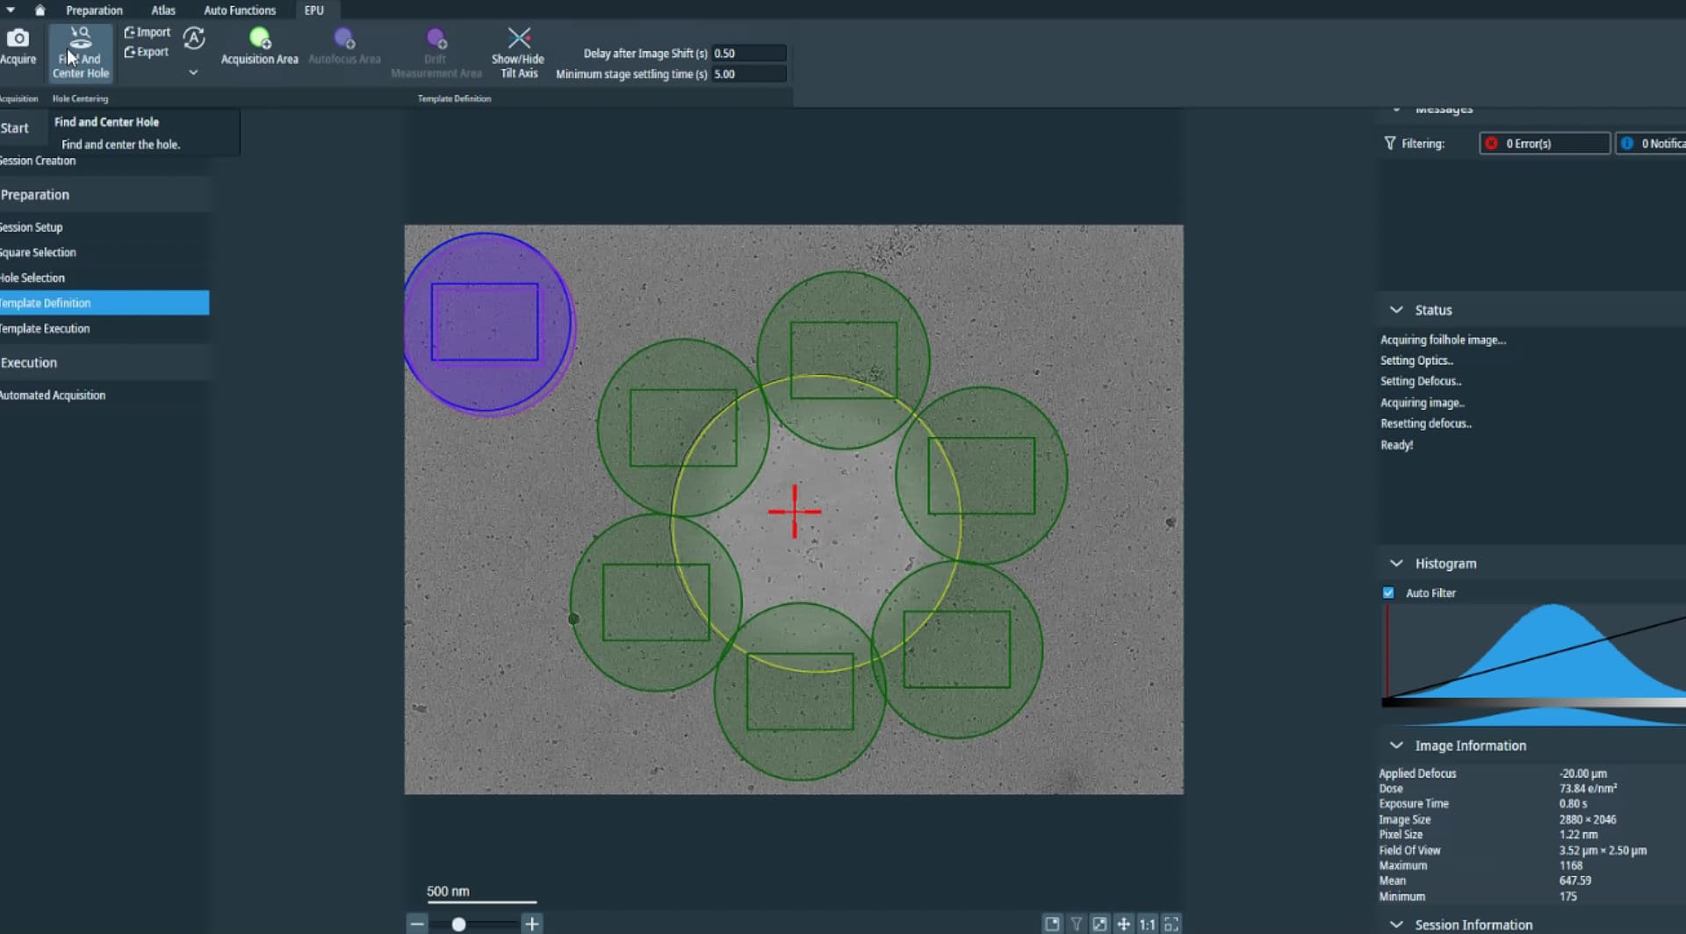Image resolution: width=1686 pixels, height=934 pixels.
Task: Click the Import button
Action: [148, 32]
